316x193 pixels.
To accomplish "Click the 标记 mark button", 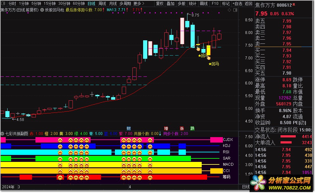I will tap(226, 3).
